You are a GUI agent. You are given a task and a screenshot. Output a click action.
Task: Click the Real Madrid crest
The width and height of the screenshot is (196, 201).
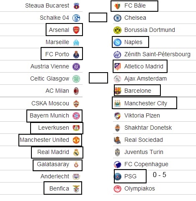pyautogui.click(x=76, y=152)
